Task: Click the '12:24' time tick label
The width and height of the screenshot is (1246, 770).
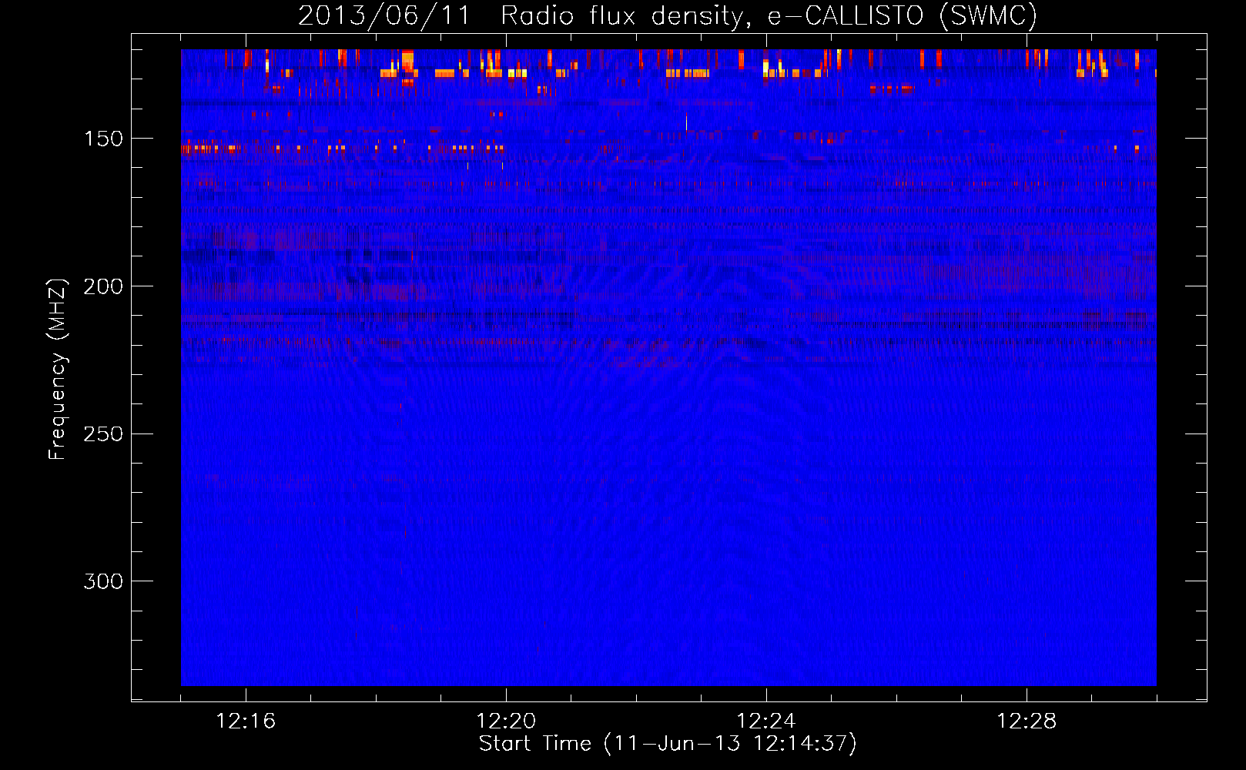Action: pyautogui.click(x=766, y=721)
